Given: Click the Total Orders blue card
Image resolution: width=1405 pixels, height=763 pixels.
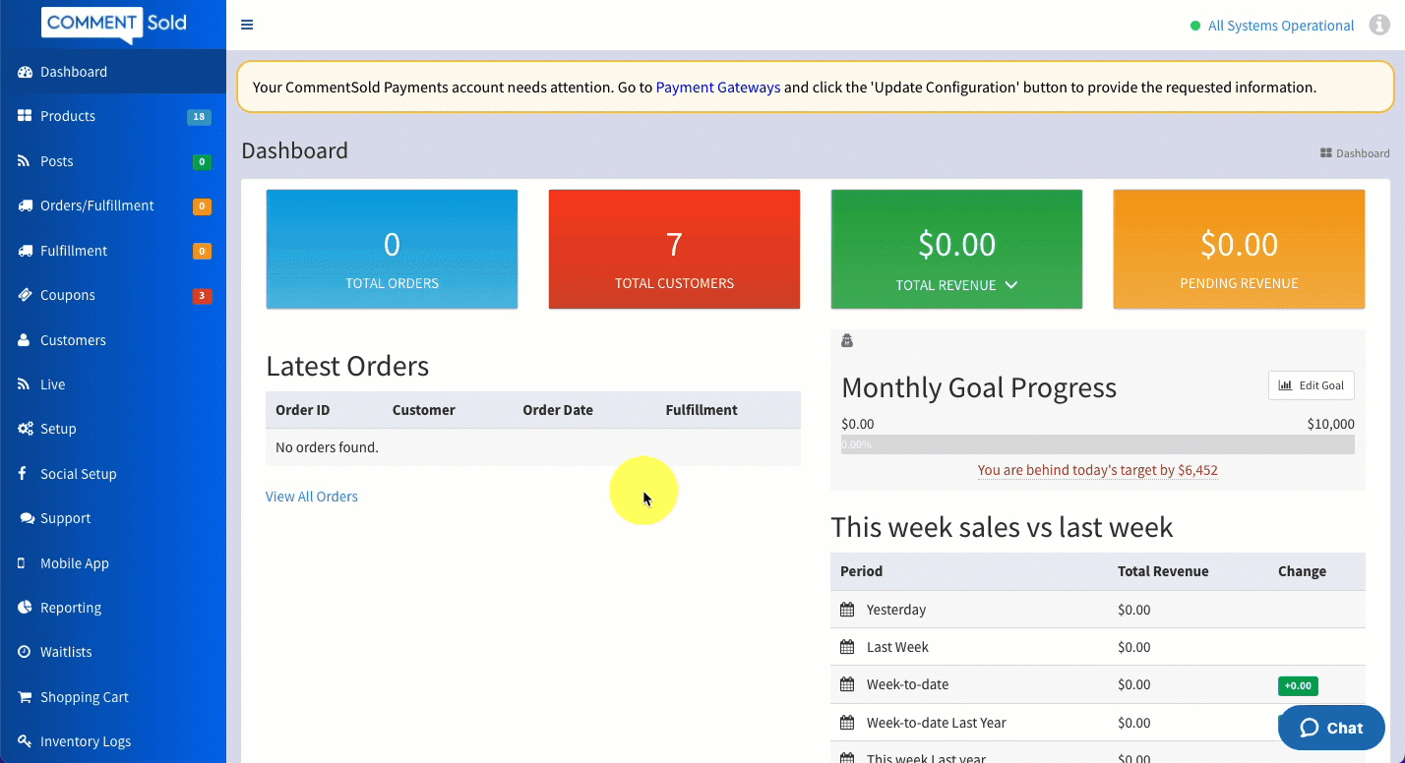Looking at the screenshot, I should (x=392, y=249).
